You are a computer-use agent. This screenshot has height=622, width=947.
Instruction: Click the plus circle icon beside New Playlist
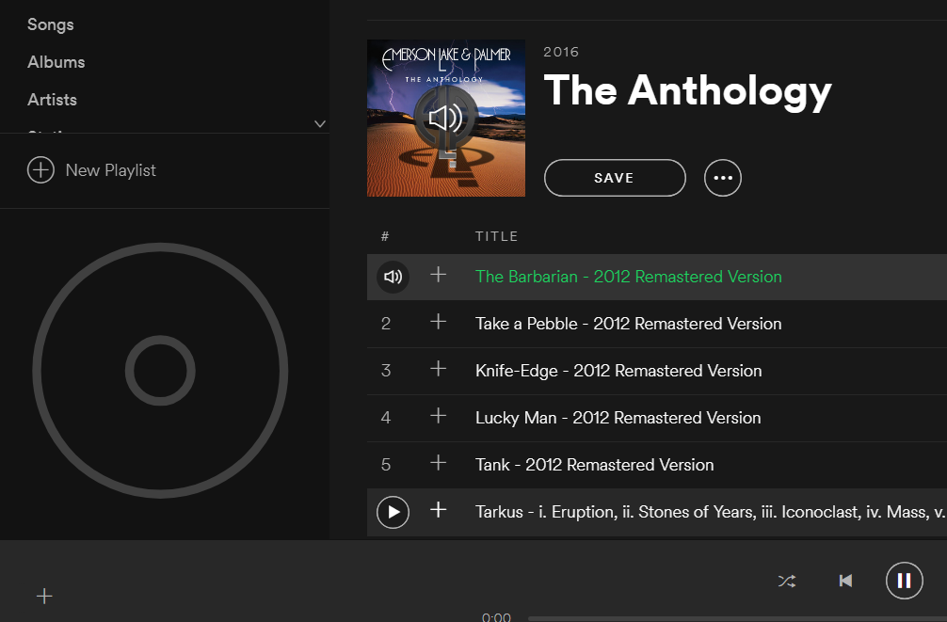40,170
